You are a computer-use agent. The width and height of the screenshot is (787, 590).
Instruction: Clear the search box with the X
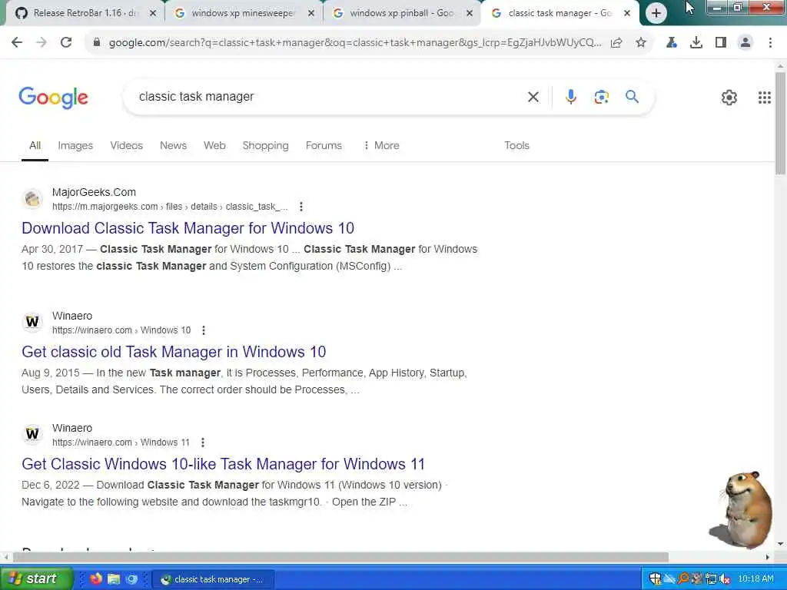click(x=533, y=97)
